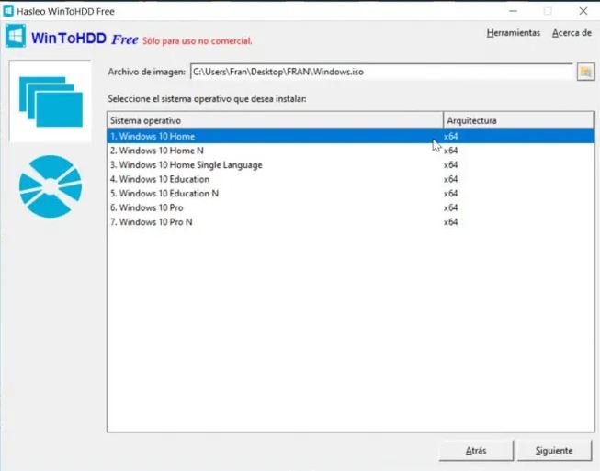Click the Hasleo title bar app icon
600x471 pixels.
pyautogui.click(x=10, y=10)
